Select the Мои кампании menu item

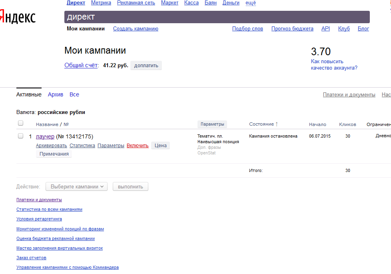[86, 29]
